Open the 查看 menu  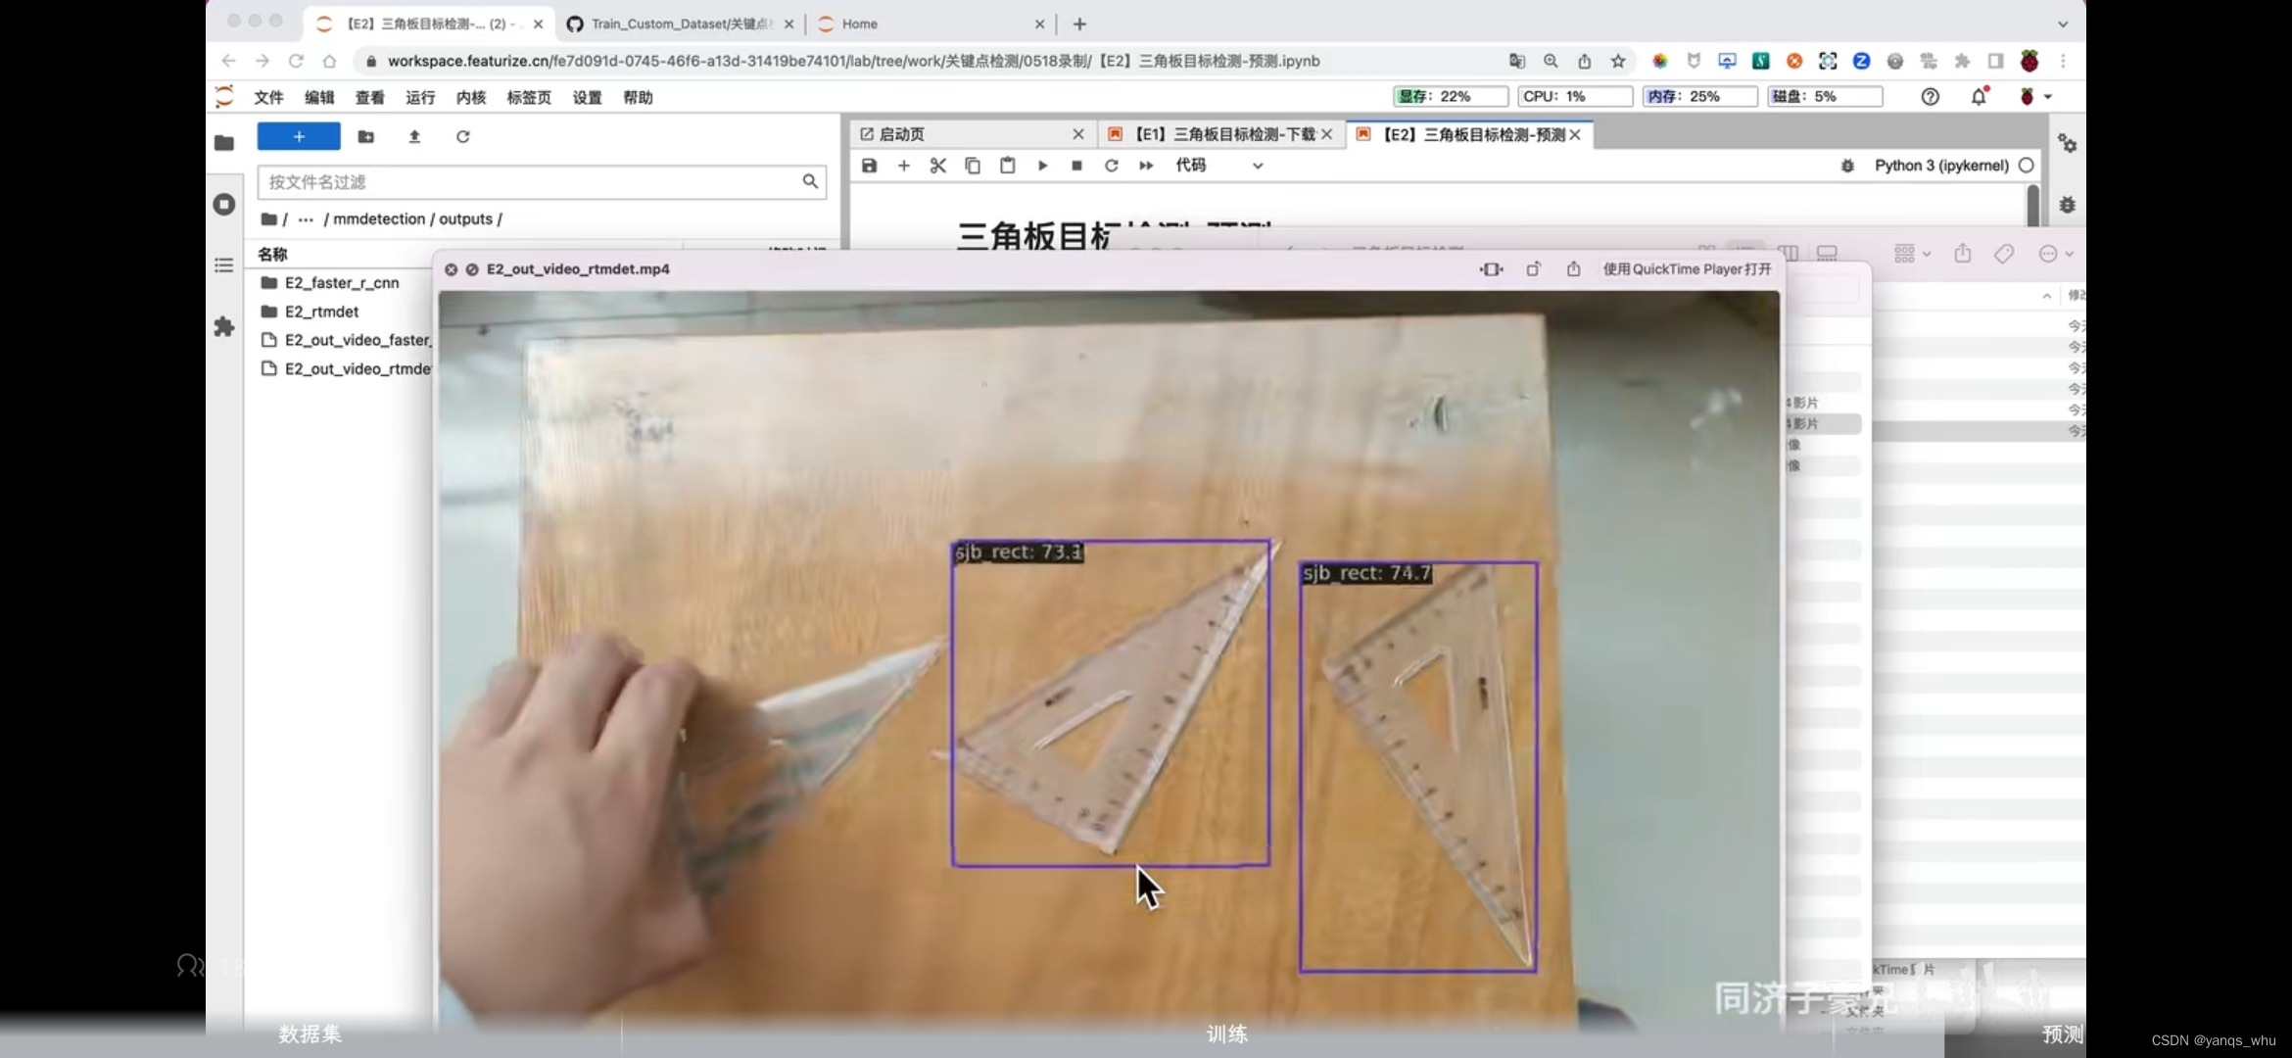[x=370, y=97]
